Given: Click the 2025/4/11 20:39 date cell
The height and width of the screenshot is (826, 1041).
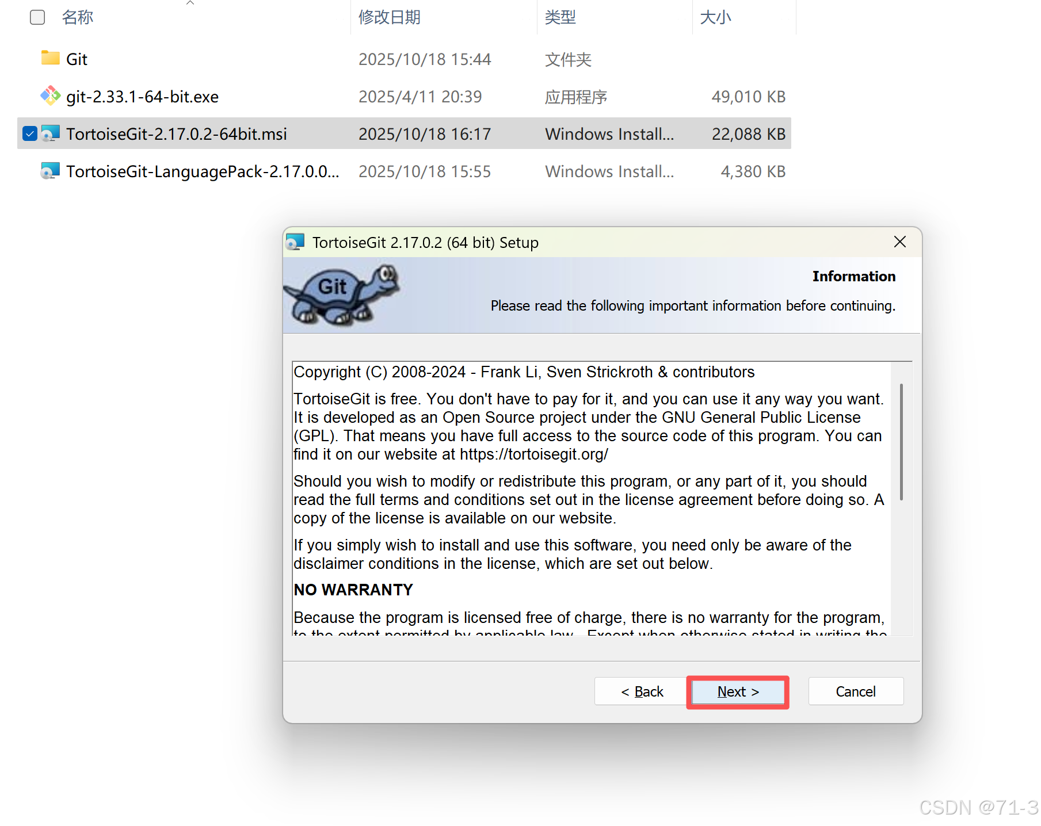Looking at the screenshot, I should [x=420, y=97].
